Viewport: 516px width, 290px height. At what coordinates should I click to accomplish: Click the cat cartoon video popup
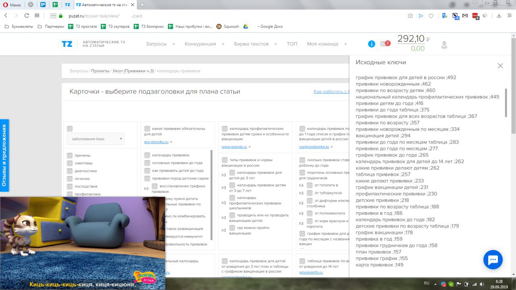click(x=82, y=243)
